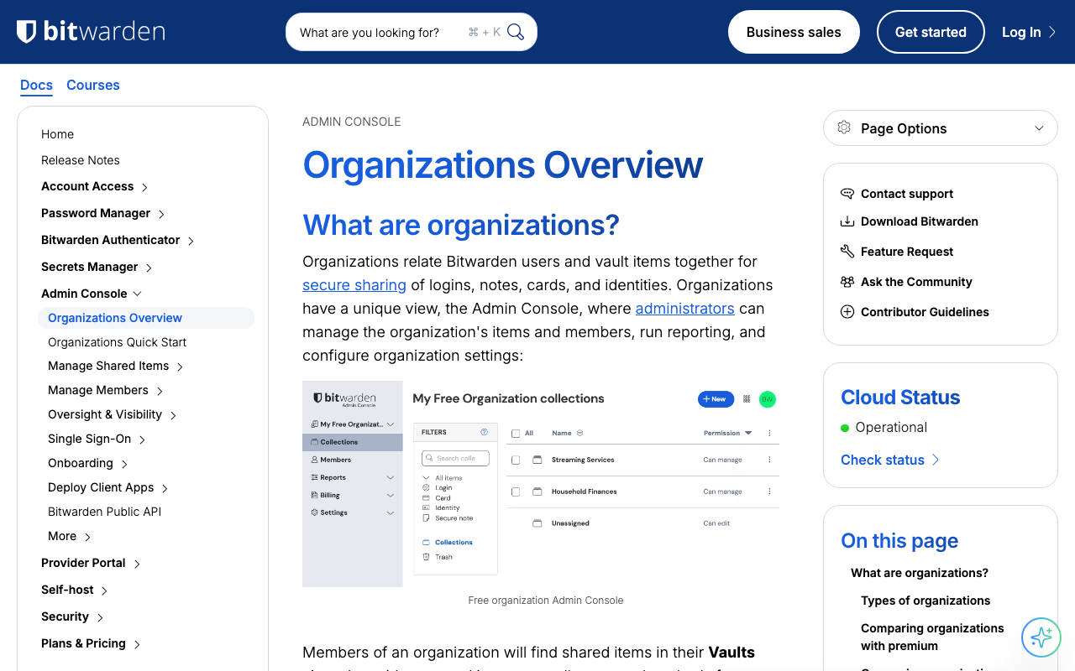Screen dimensions: 1075x671
Task: Select Organizations Overview in sidebar
Action: coord(146,318)
